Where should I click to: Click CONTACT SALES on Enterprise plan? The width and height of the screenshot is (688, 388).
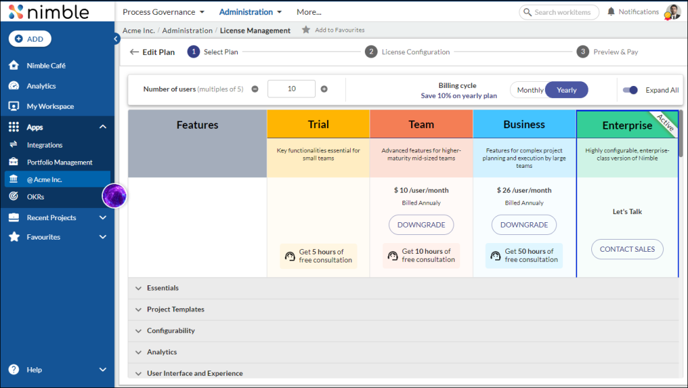(627, 249)
